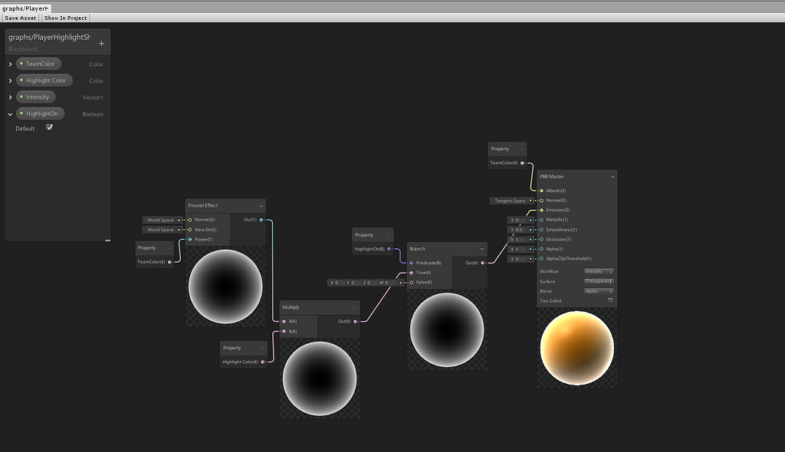Enable Two Sided on the PBR Master node

point(609,300)
